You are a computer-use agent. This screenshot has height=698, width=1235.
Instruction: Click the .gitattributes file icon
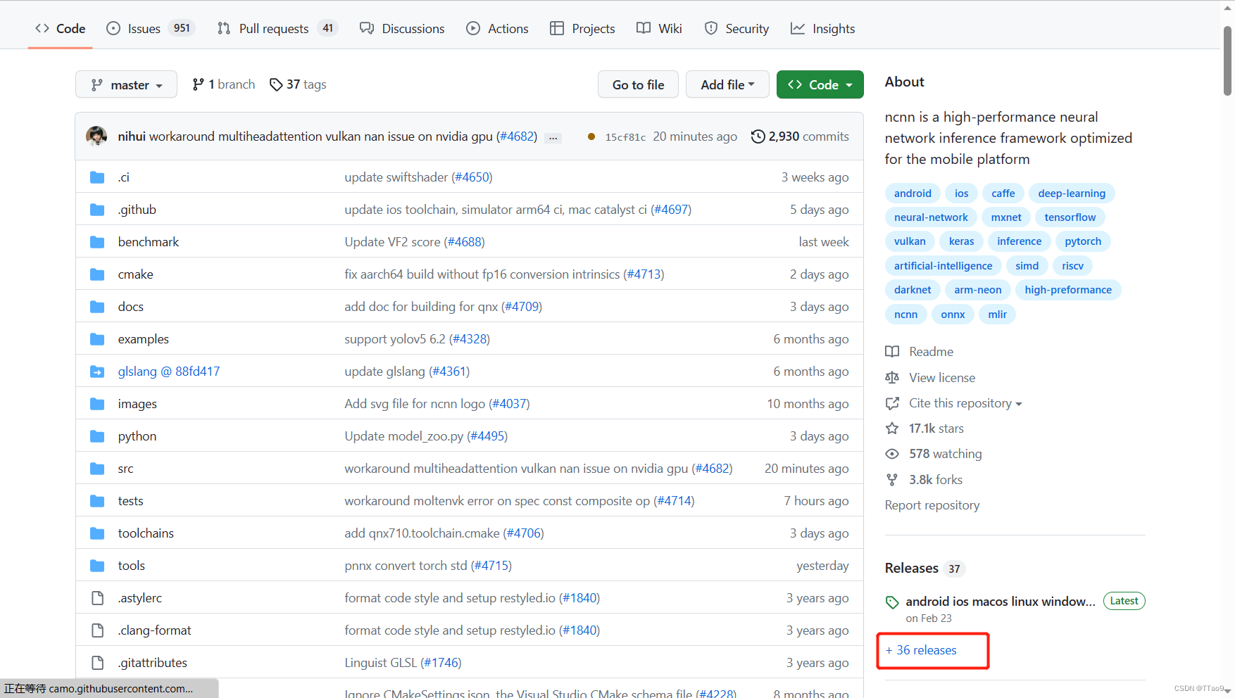click(97, 663)
